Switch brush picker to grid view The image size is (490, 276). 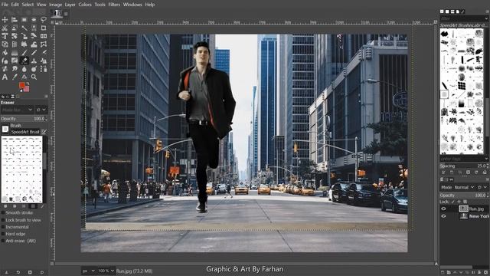pos(33,206)
